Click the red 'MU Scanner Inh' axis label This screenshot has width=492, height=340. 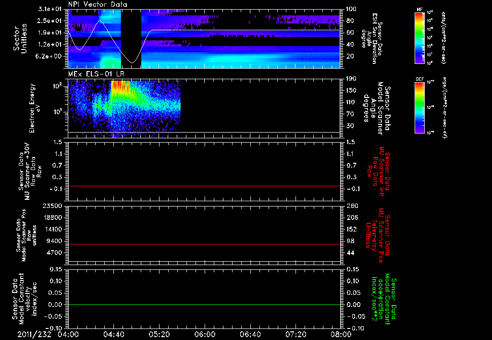click(379, 171)
